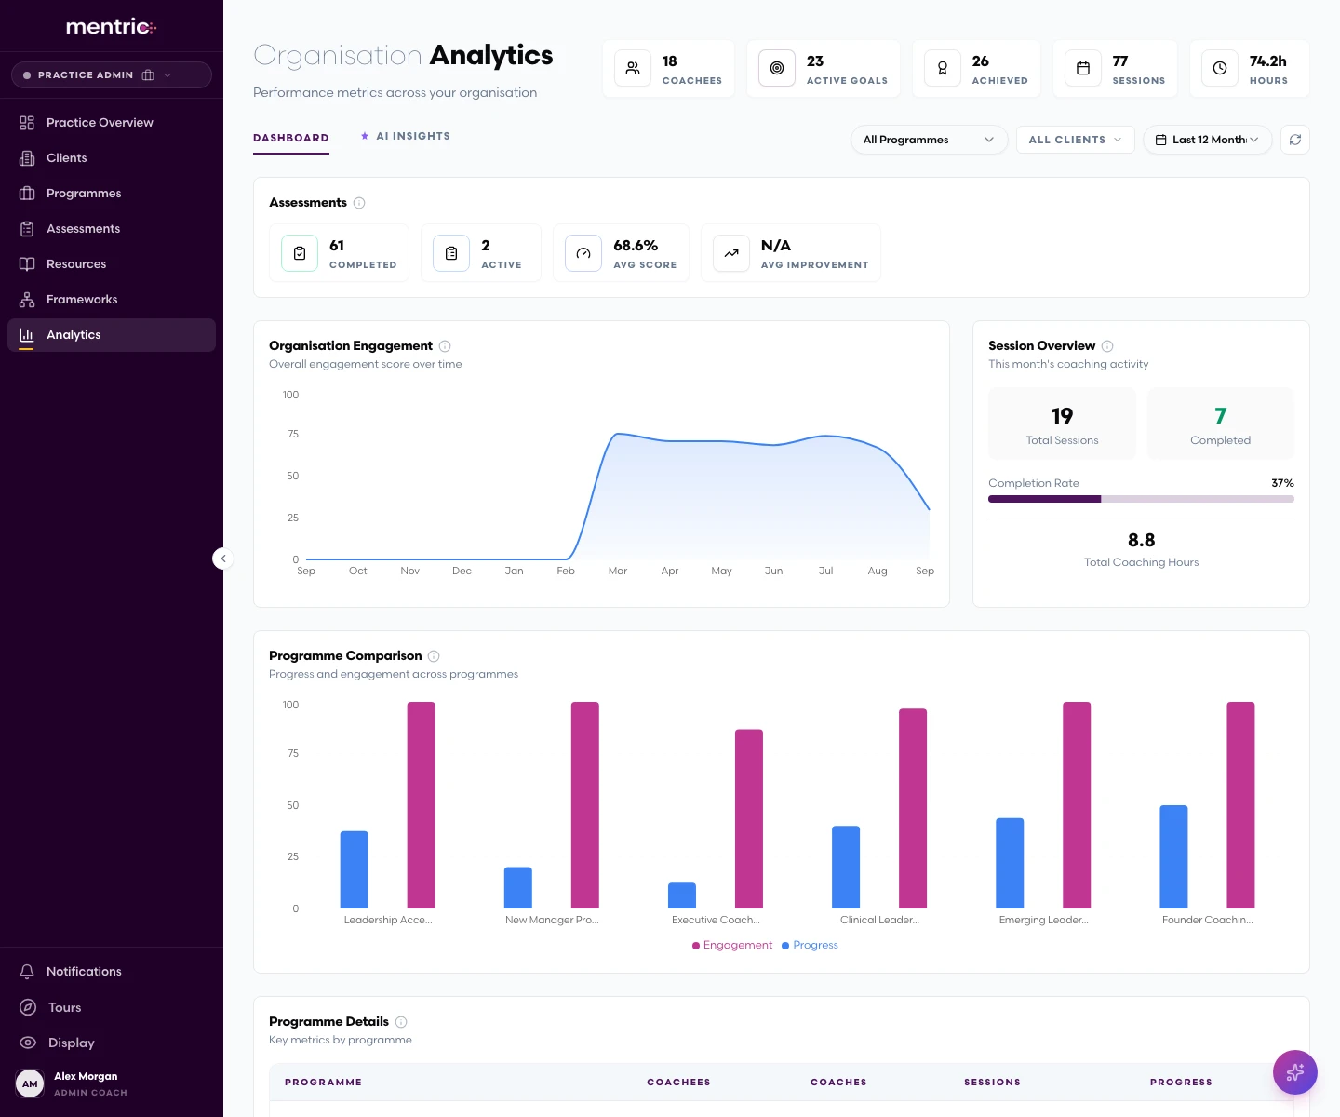Switch to the Dashboard tab
The image size is (1340, 1117).
291,138
